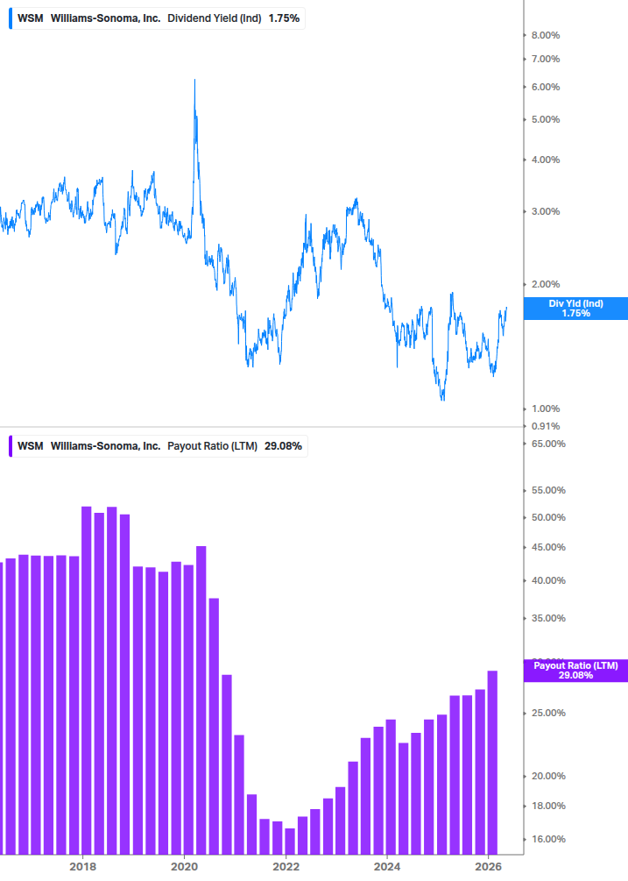Viewport: 628px width, 881px height.
Task: Click the 7.00% yield axis label
Action: [546, 59]
